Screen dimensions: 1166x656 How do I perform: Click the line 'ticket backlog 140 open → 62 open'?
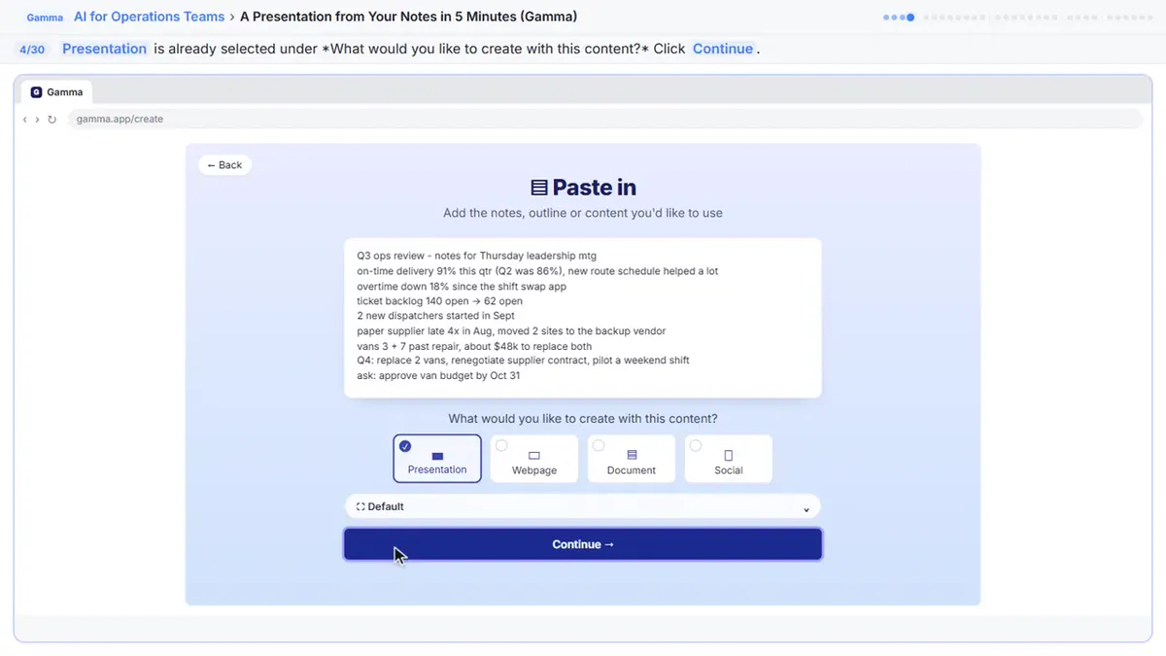[439, 301]
